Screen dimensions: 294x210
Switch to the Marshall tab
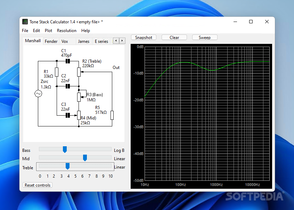tap(33, 41)
